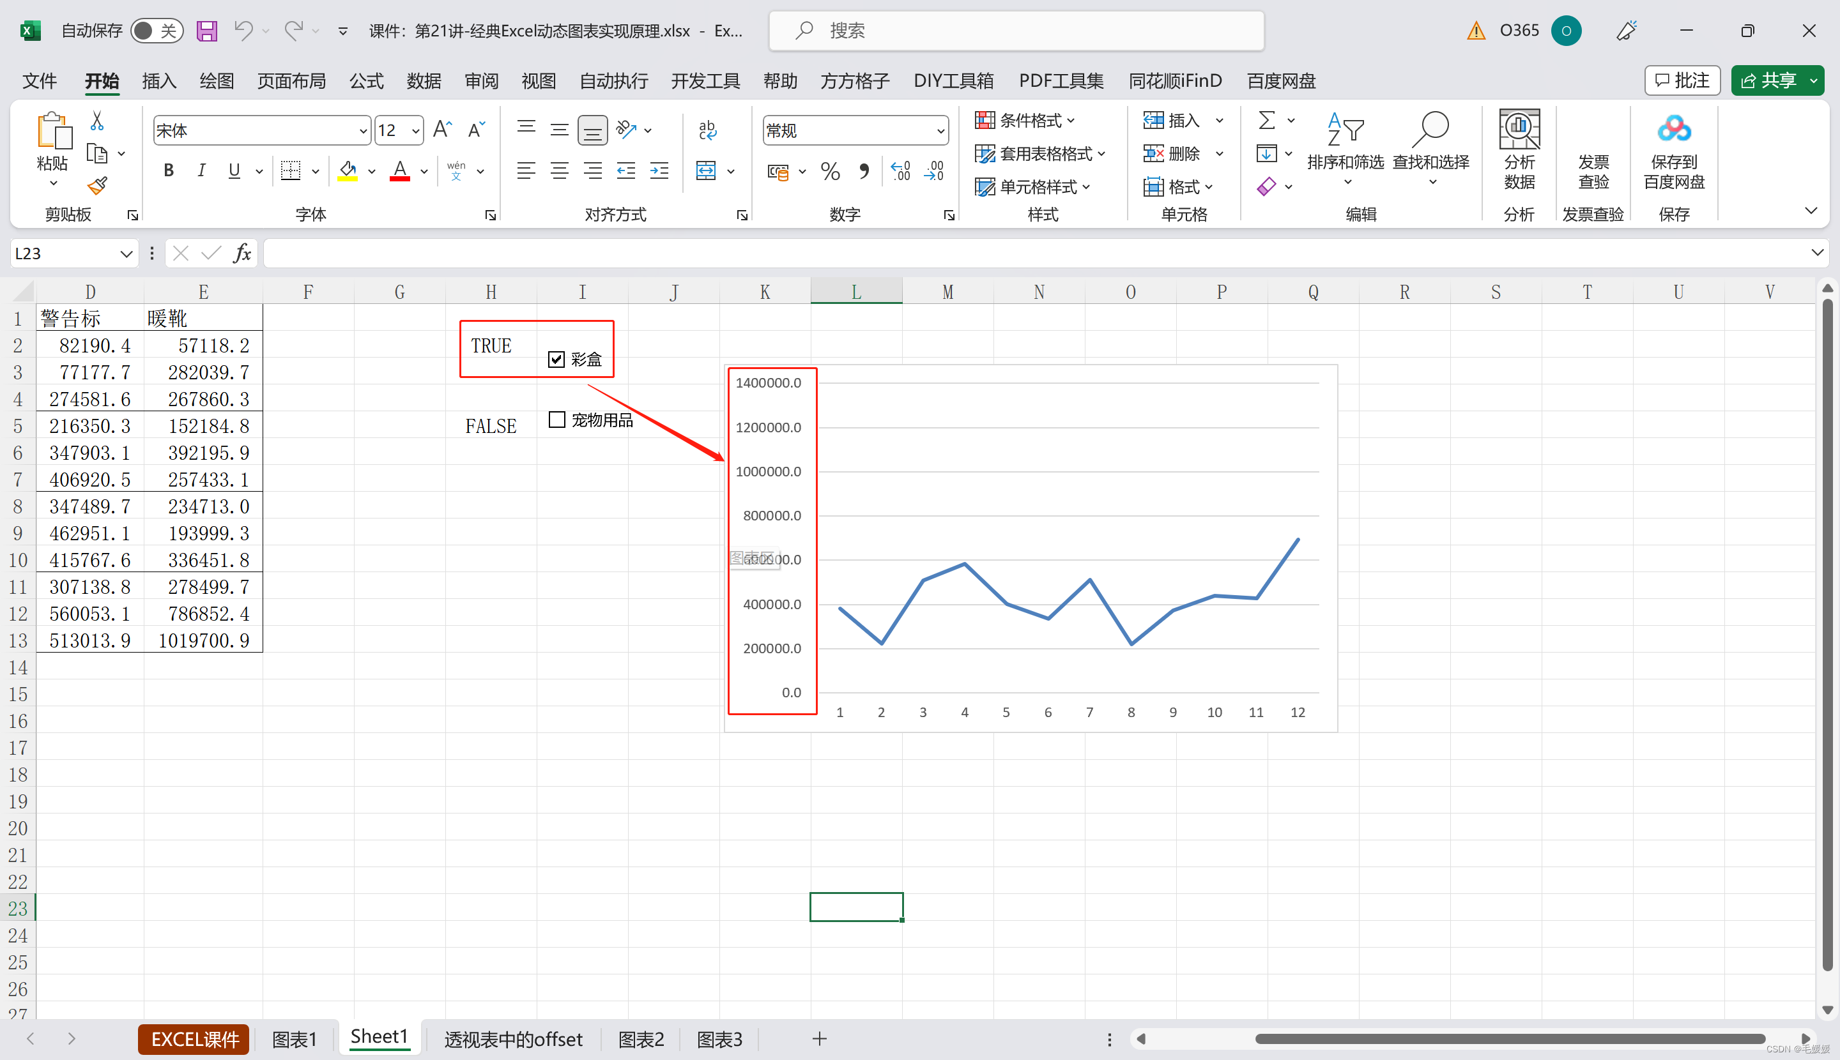Toggle Italic formatting
Image resolution: width=1840 pixels, height=1060 pixels.
201,170
